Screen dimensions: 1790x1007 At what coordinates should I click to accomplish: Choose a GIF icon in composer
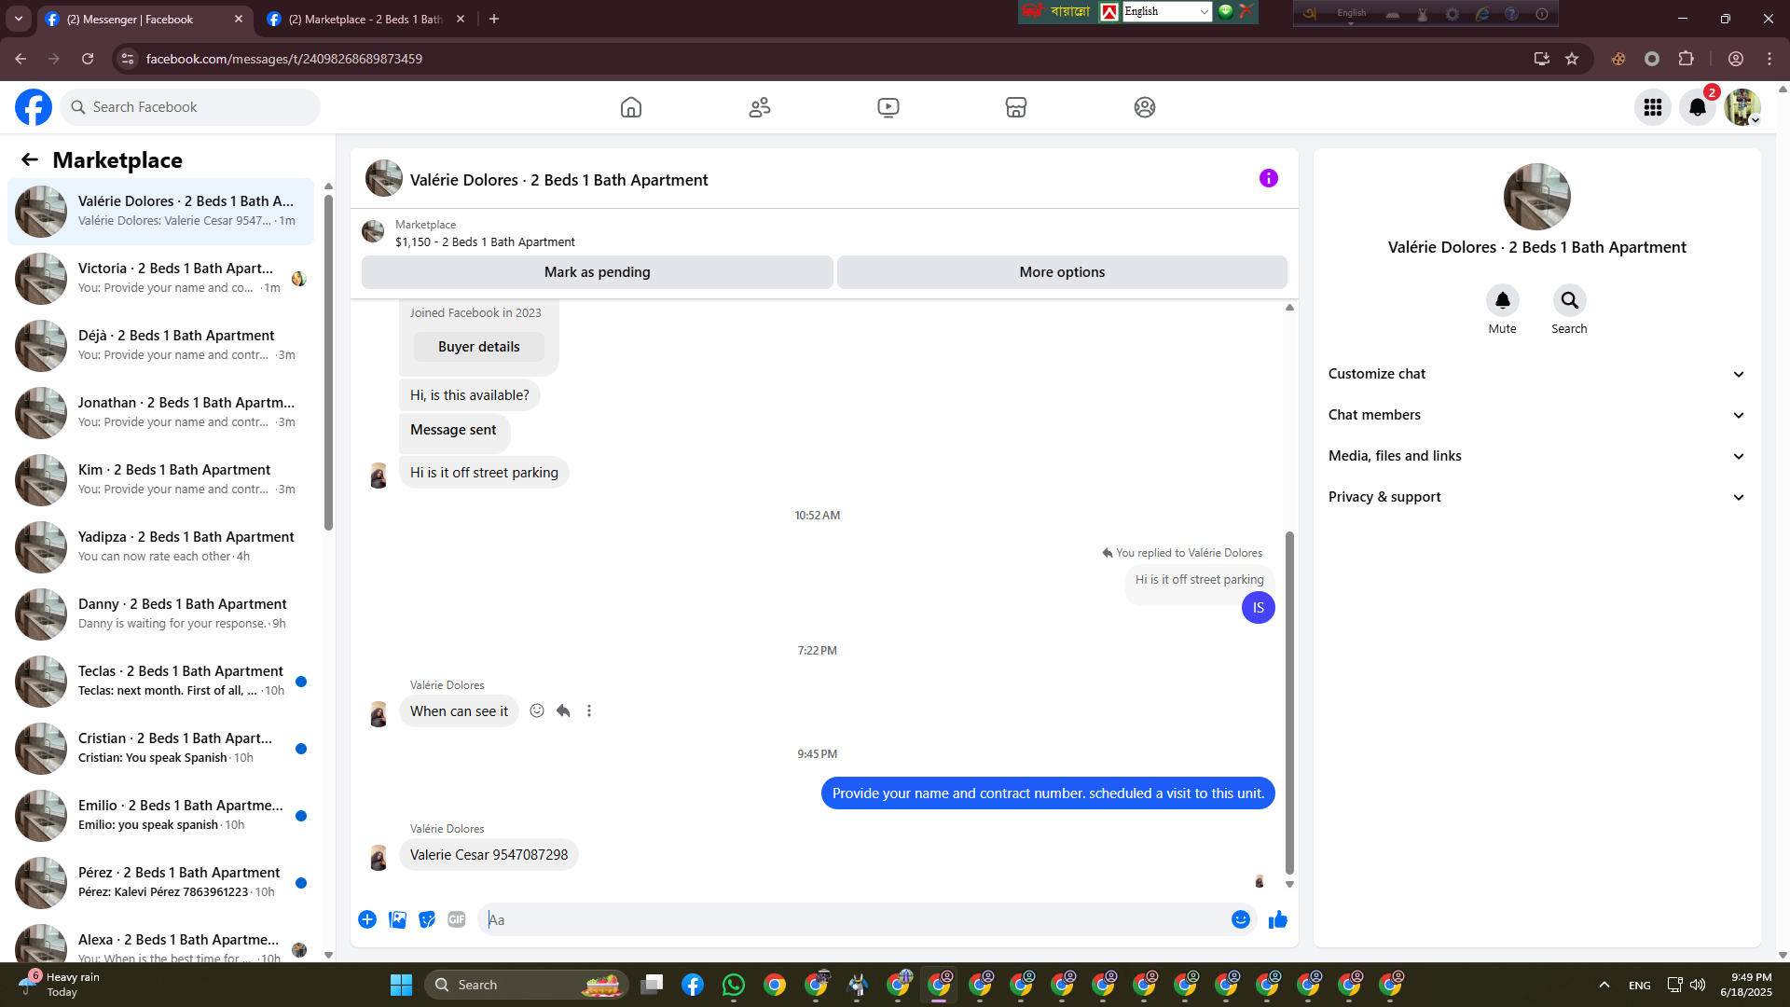click(x=457, y=919)
